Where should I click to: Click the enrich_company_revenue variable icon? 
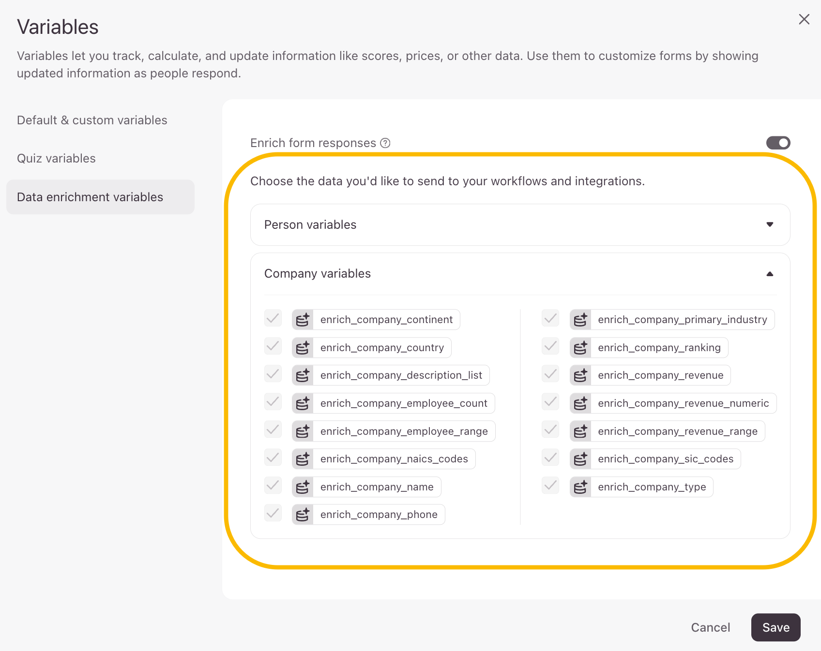point(580,375)
